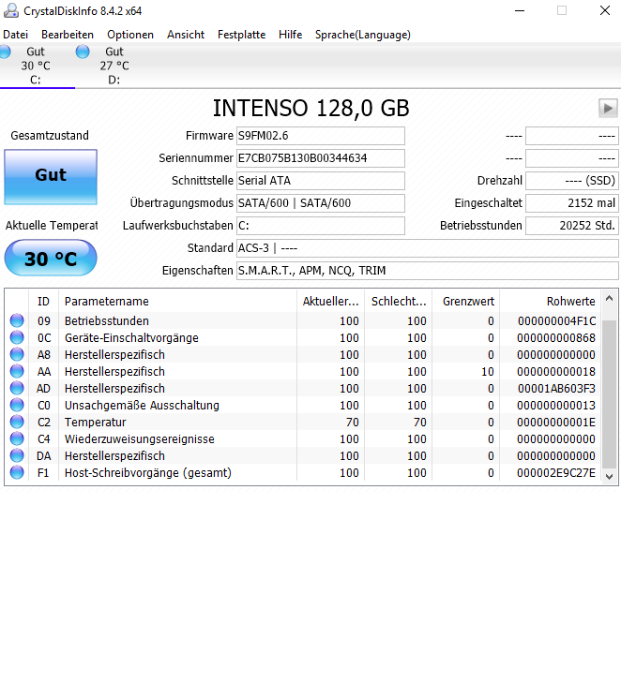621x698 pixels.
Task: Click the next disk arrow button
Action: tap(608, 108)
